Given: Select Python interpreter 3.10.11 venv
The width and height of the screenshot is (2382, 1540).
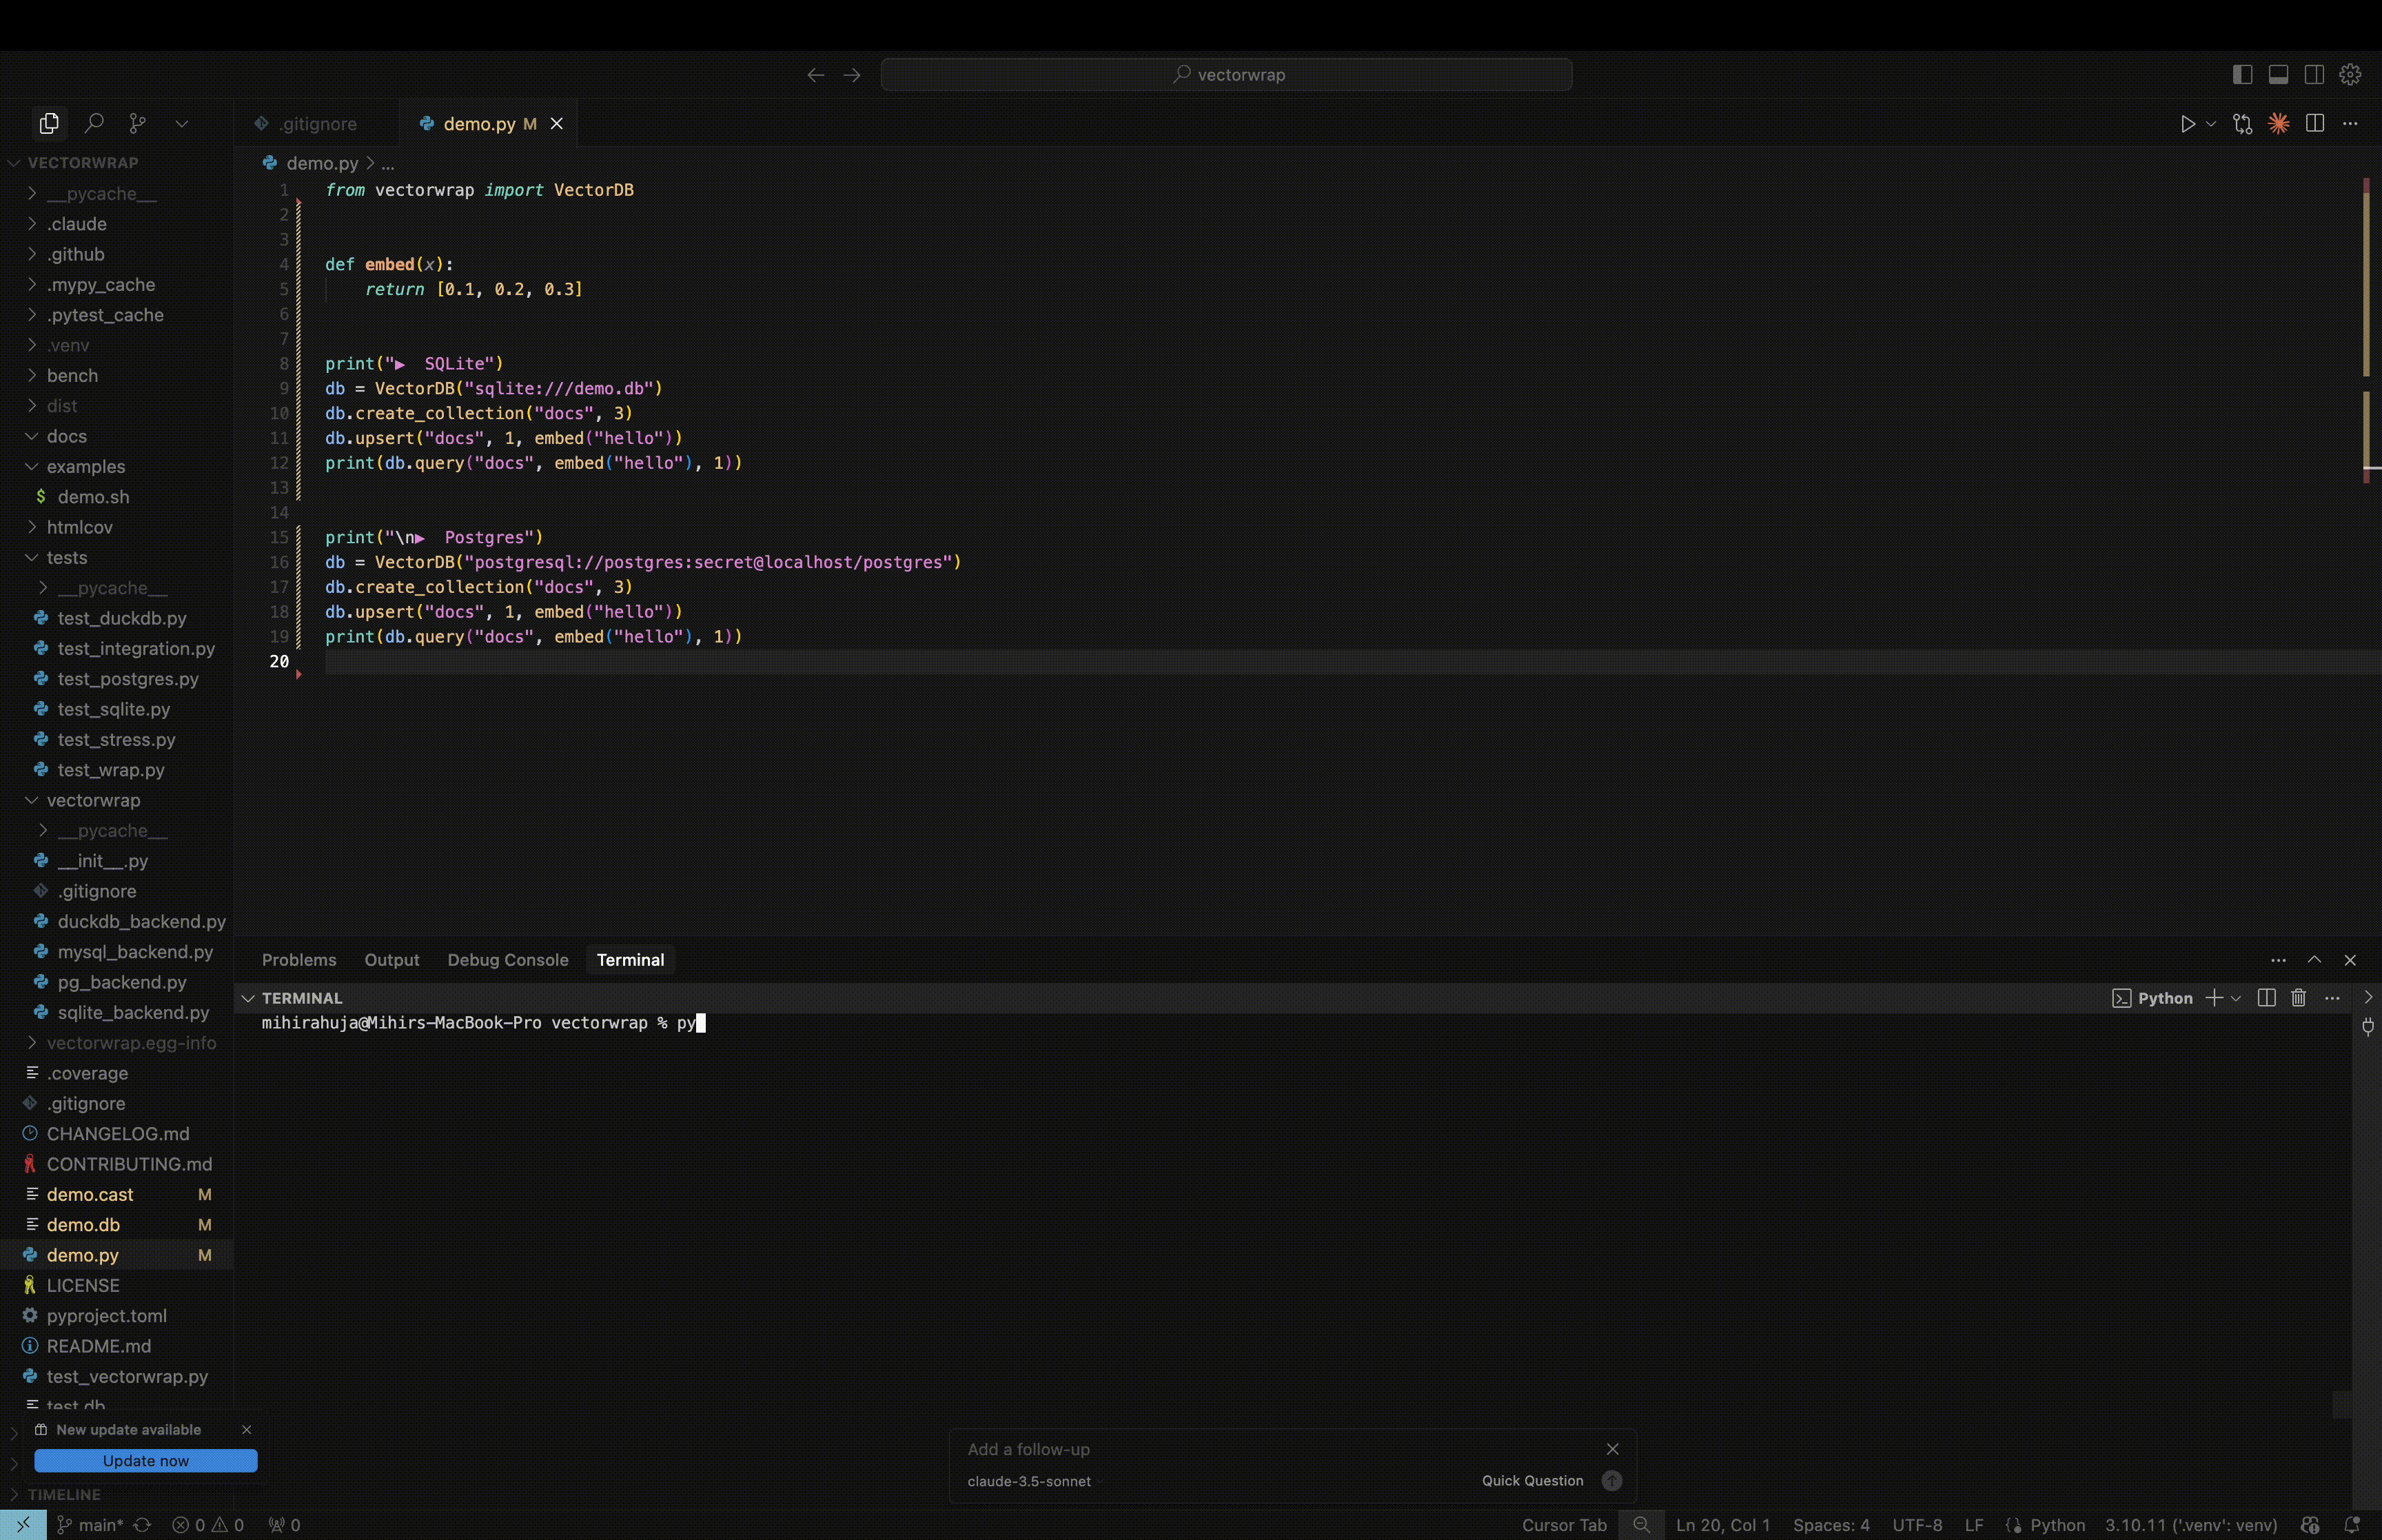Looking at the screenshot, I should [2190, 1525].
